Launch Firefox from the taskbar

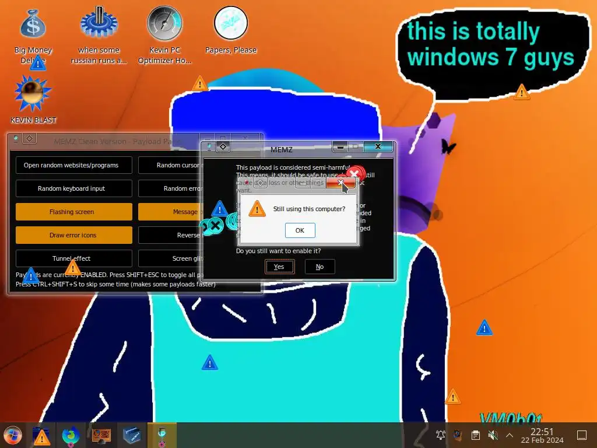coord(71,435)
